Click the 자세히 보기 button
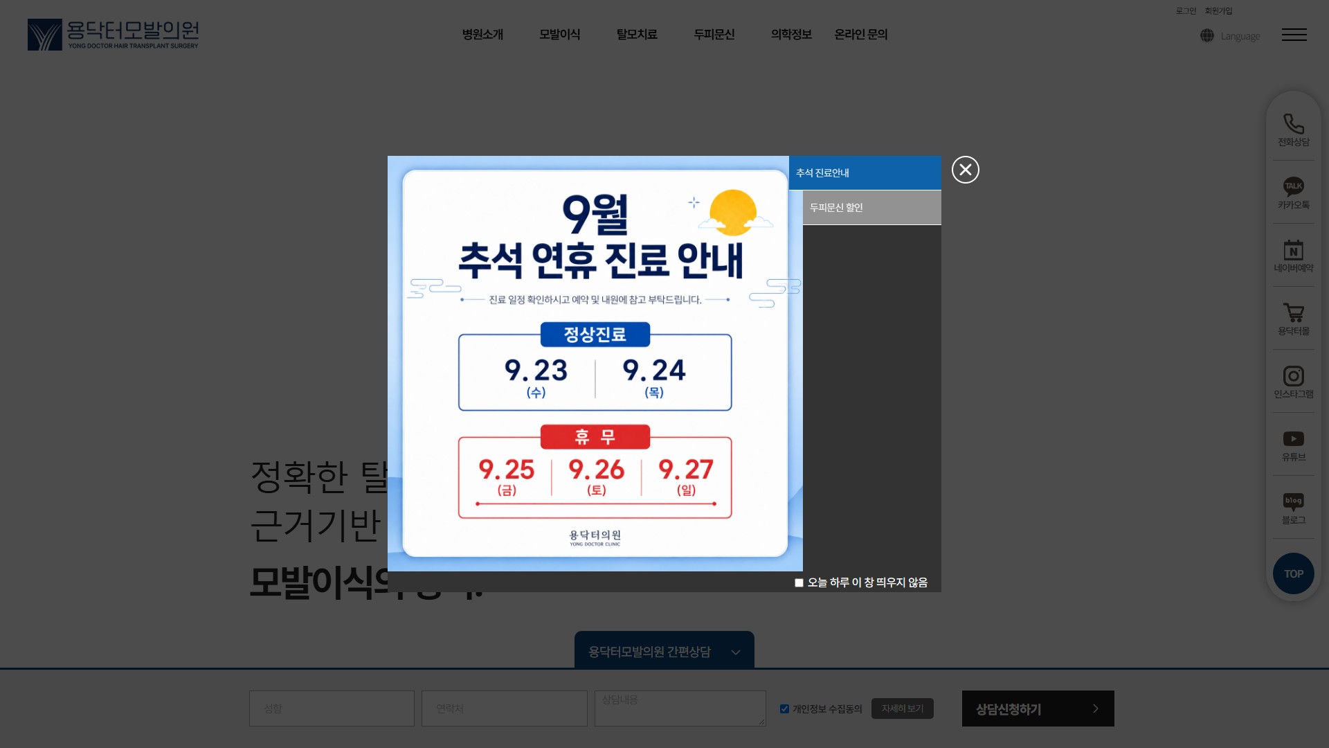This screenshot has width=1329, height=748. tap(902, 709)
